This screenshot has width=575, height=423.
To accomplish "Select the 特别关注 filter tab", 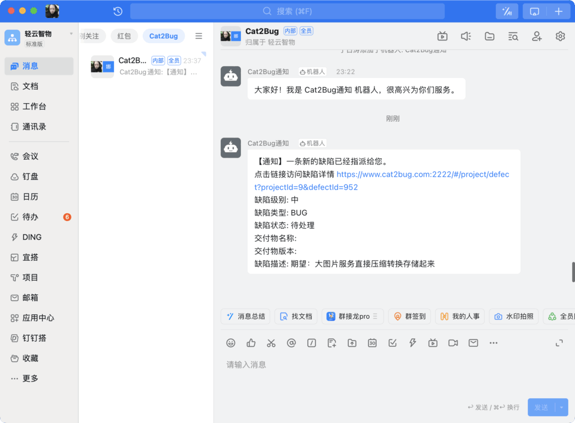I will coord(92,36).
